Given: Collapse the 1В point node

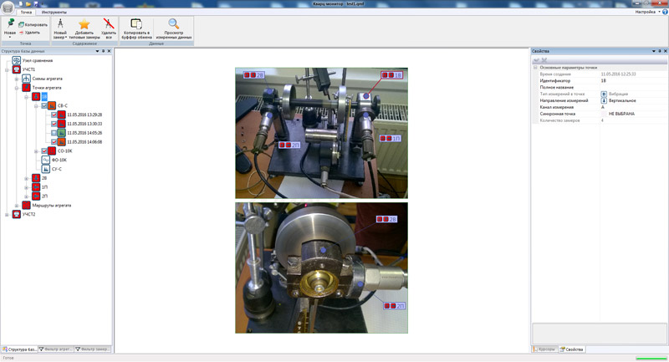Looking at the screenshot, I should (x=26, y=97).
